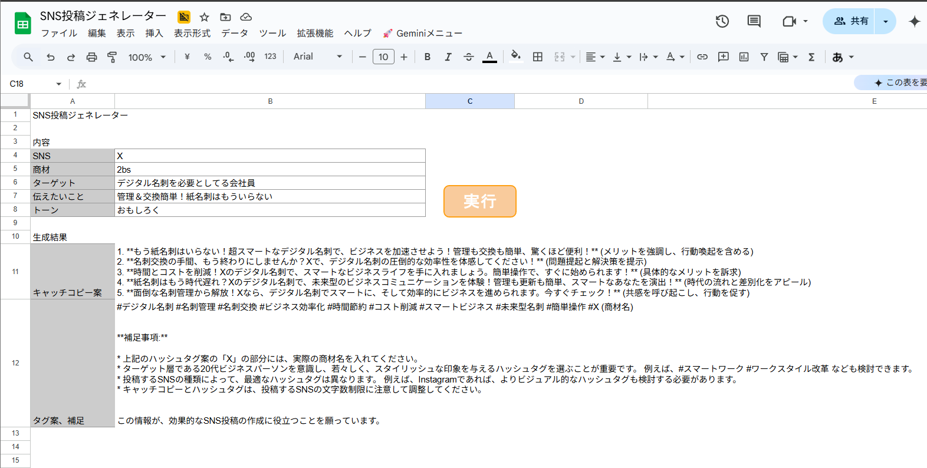Open text wrapping dropdown

pos(648,57)
